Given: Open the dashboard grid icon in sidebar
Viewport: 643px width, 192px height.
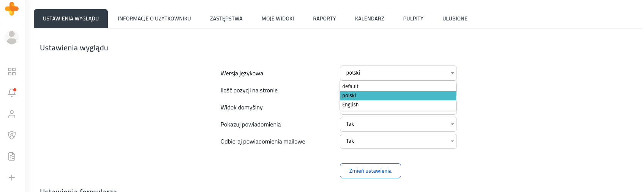Looking at the screenshot, I should (x=12, y=72).
